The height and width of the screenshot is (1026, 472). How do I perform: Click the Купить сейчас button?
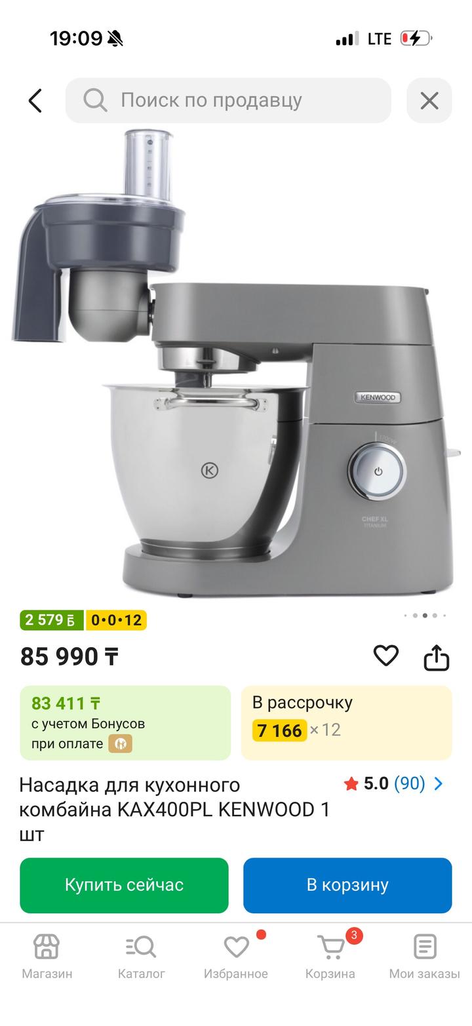[x=124, y=885]
